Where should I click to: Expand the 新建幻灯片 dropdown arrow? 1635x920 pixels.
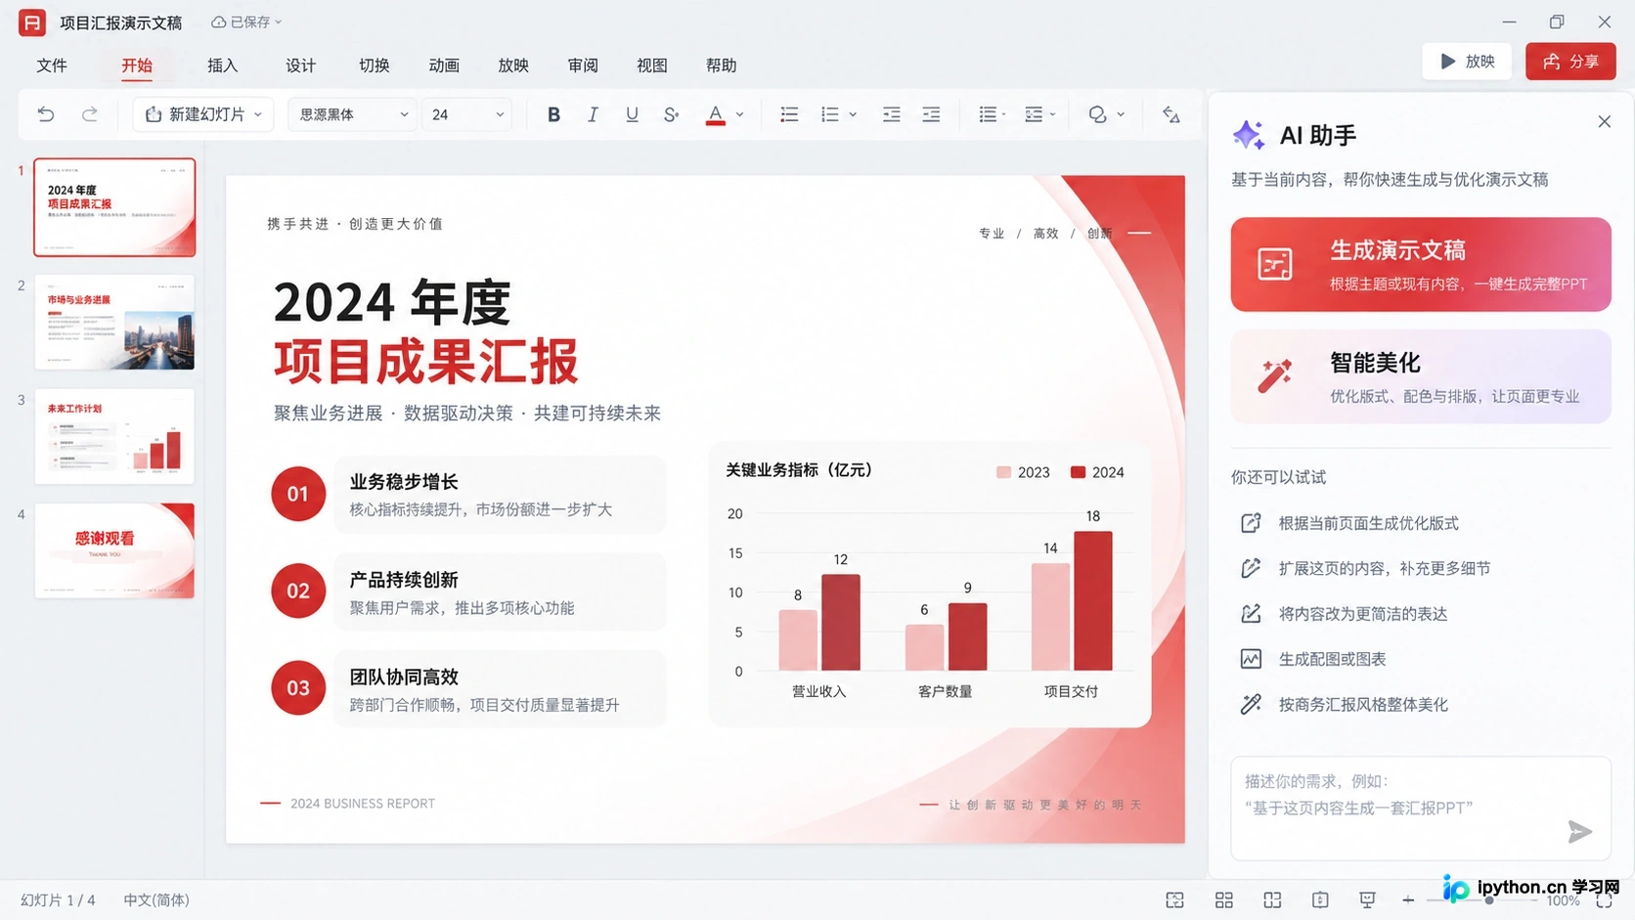point(258,114)
